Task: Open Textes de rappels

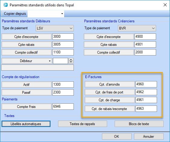Action: tap(83, 124)
